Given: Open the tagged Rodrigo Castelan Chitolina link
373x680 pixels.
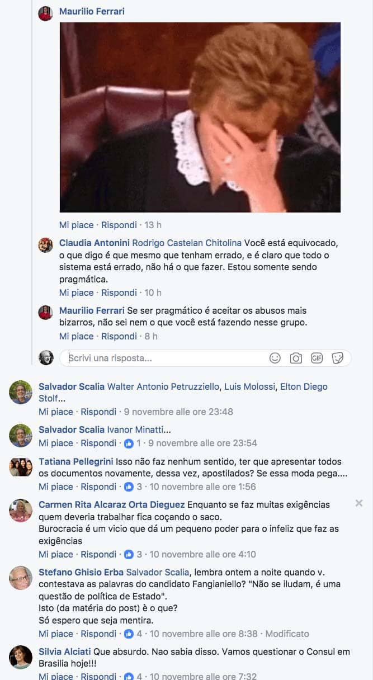Looking at the screenshot, I should pos(187,243).
